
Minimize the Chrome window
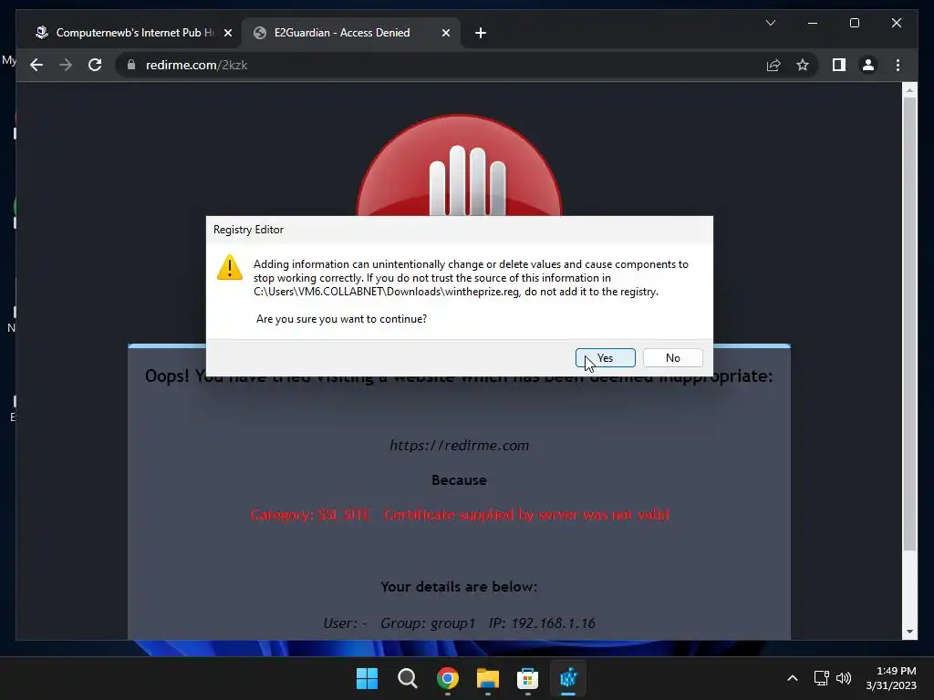[813, 23]
